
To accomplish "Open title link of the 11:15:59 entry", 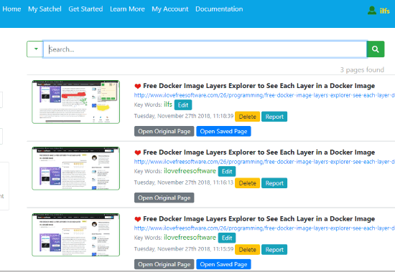I will point(259,219).
